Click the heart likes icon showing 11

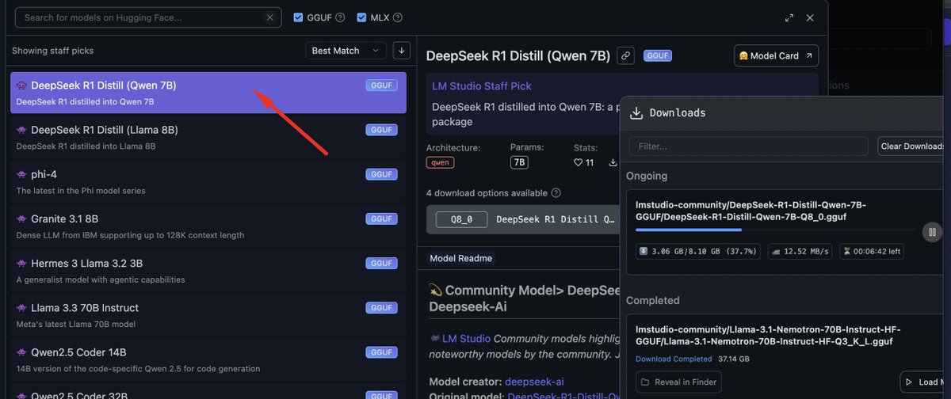578,163
